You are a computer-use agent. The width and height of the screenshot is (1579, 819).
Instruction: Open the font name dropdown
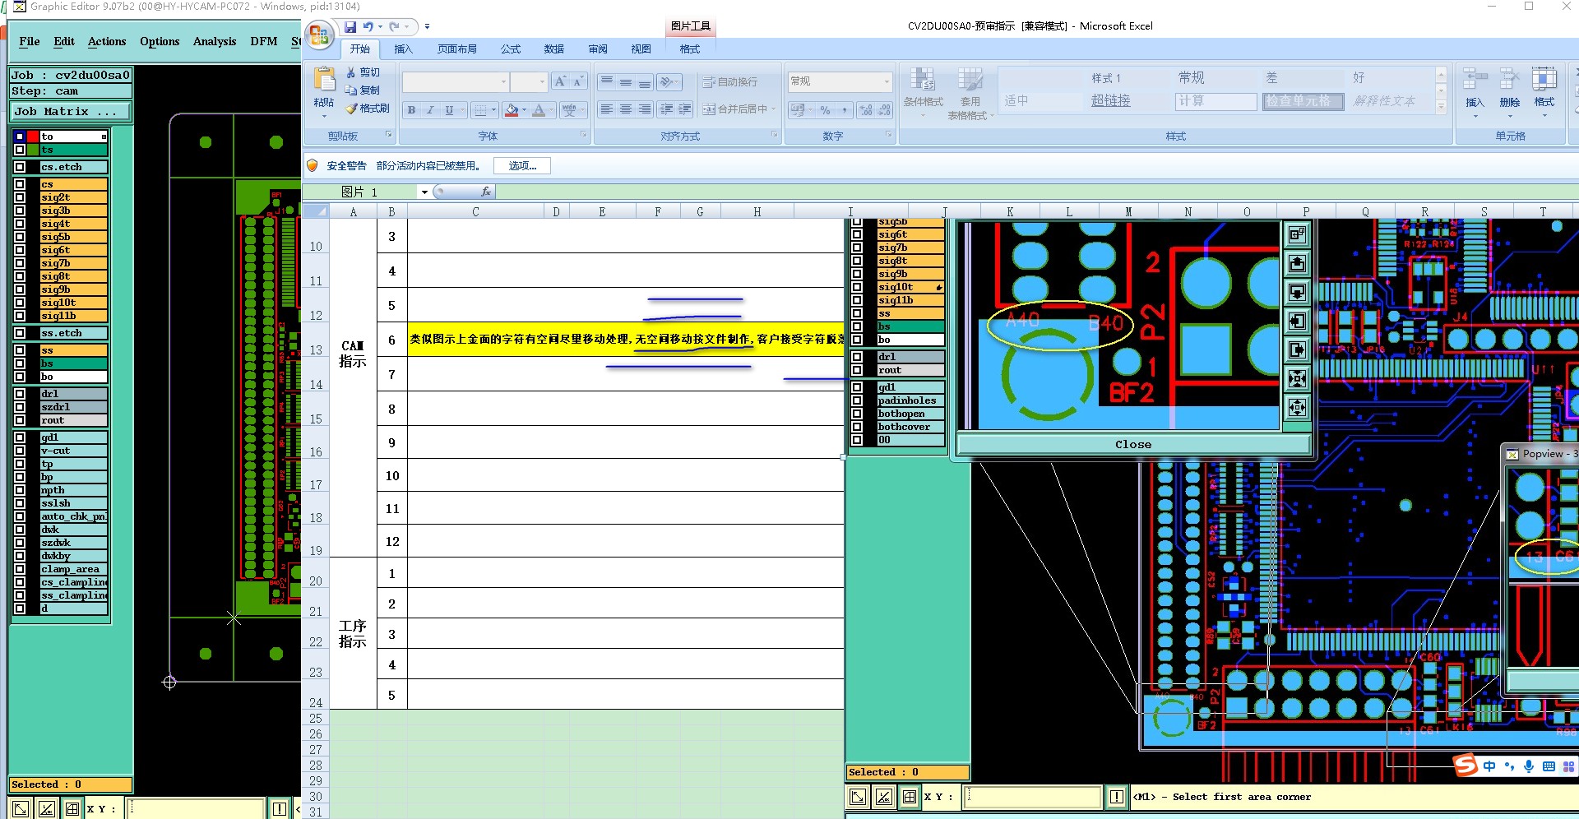503,82
